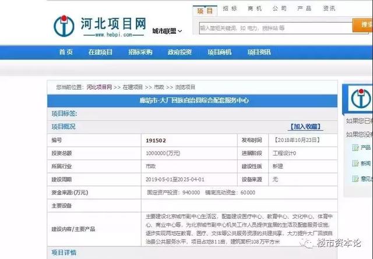
Task: Click the 加入收藏 link
Action: (306, 126)
